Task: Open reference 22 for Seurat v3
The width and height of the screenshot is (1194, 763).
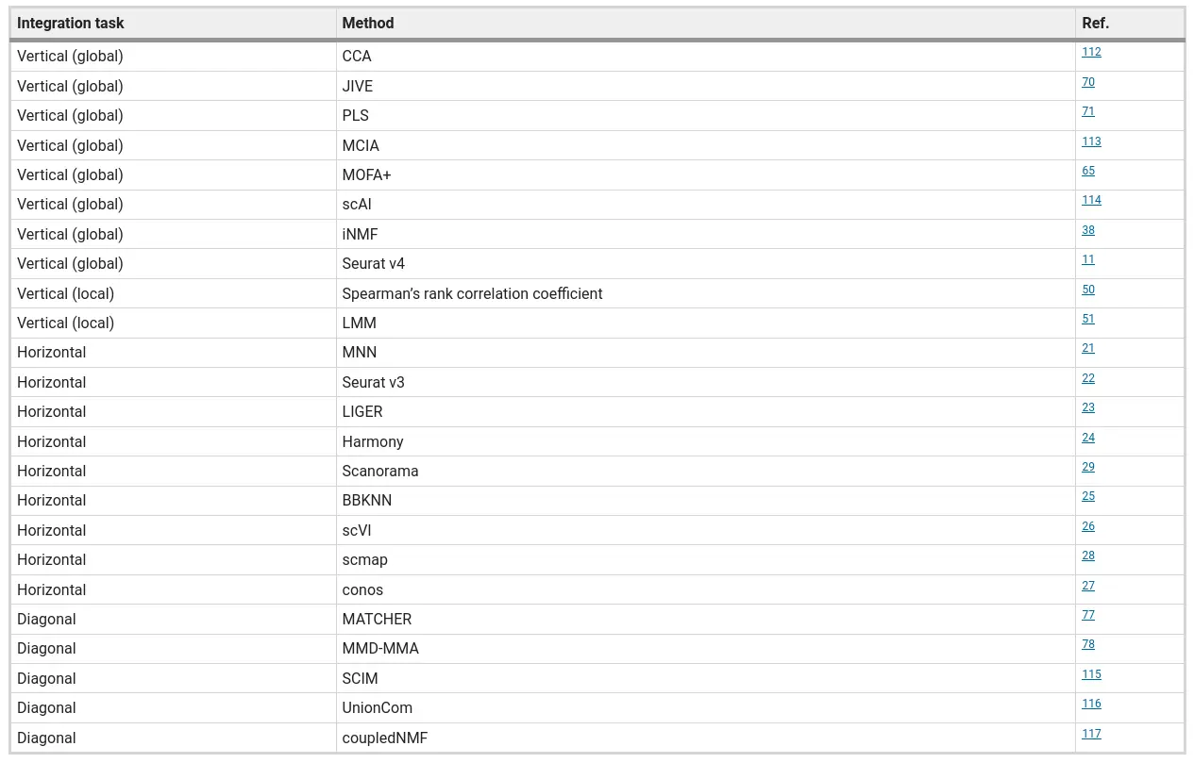Action: (x=1088, y=378)
